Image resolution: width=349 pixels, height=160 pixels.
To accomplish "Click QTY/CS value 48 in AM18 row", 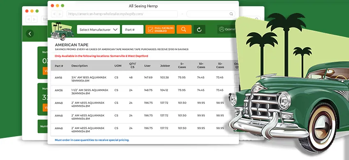I will point(131,78).
